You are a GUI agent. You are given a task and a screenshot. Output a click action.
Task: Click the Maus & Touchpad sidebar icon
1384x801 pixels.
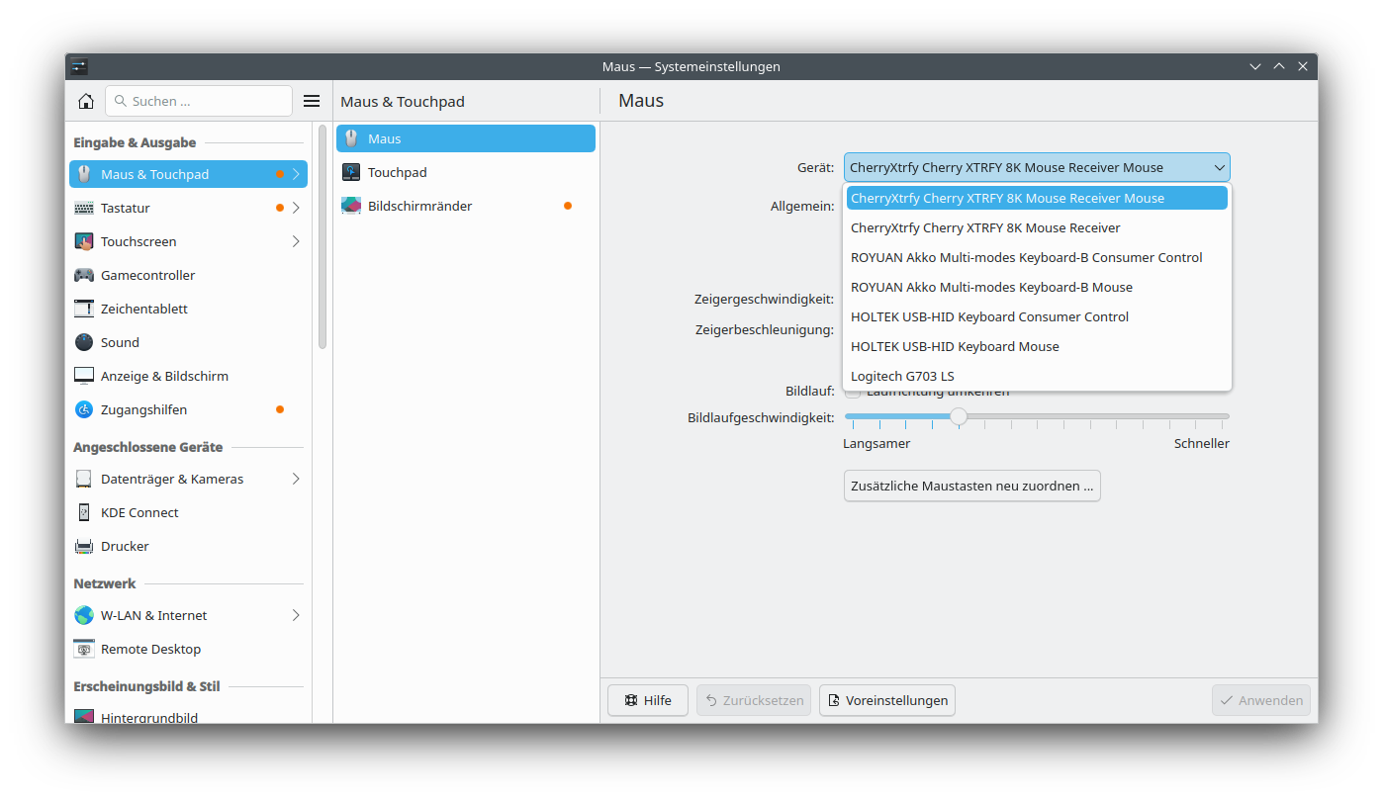tap(84, 174)
